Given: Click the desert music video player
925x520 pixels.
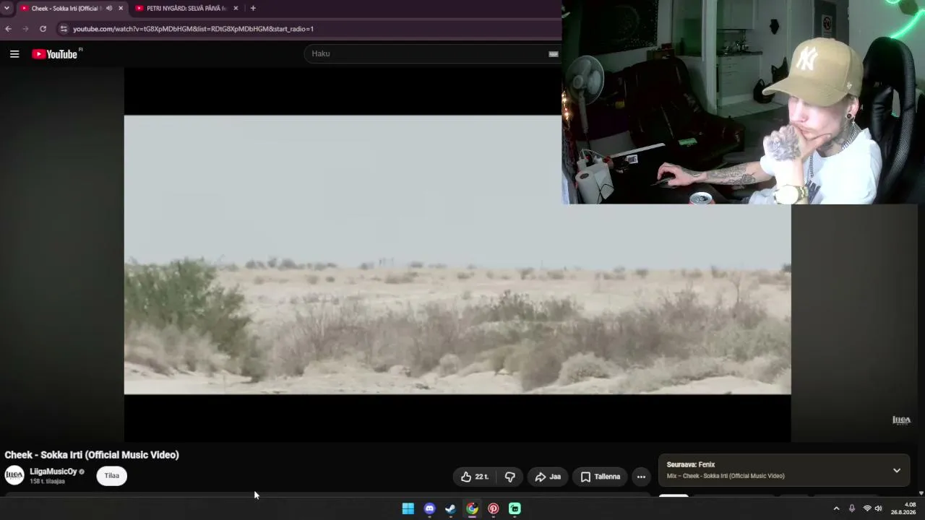Looking at the screenshot, I should pos(457,254).
